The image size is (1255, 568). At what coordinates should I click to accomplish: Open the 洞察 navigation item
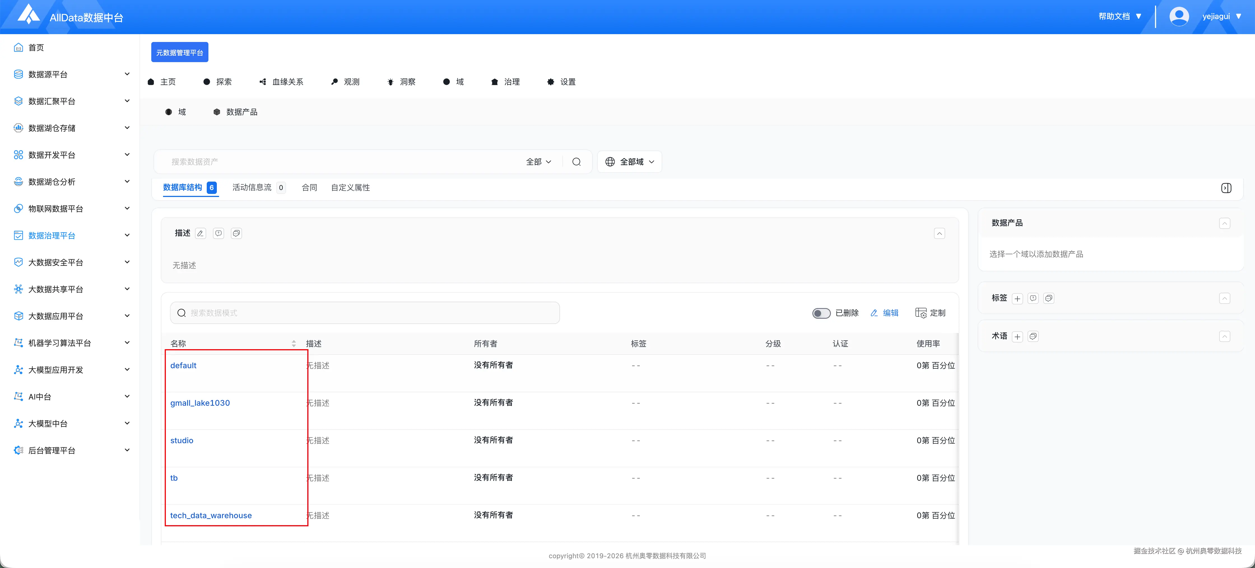tap(401, 82)
